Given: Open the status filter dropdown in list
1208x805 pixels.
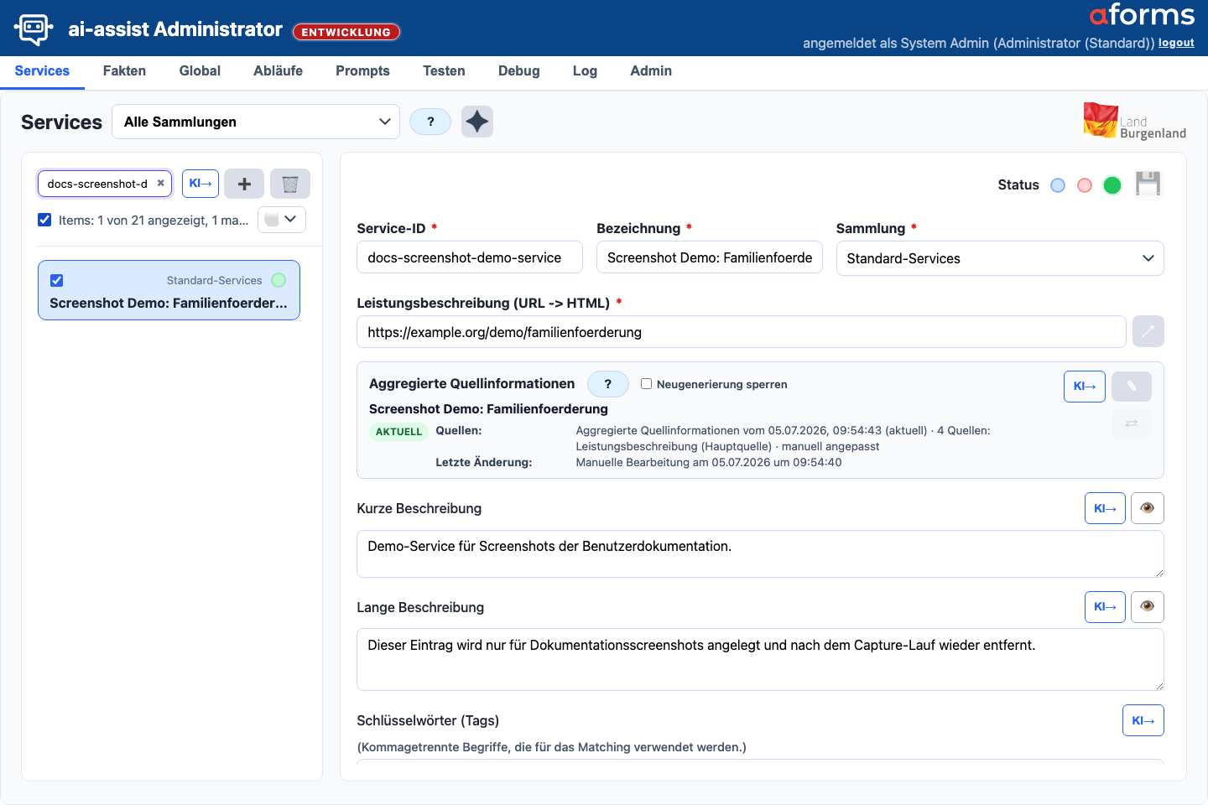Looking at the screenshot, I should click(282, 220).
